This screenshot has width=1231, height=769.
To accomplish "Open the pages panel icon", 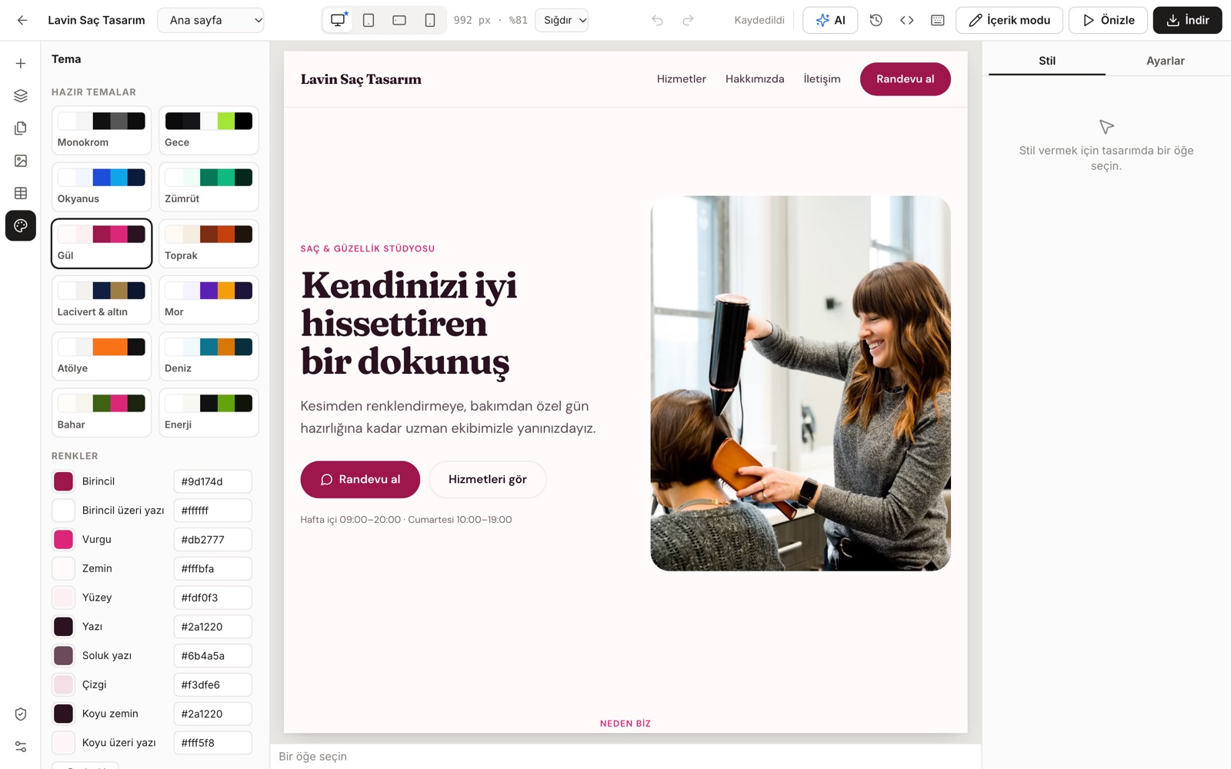I will [21, 128].
